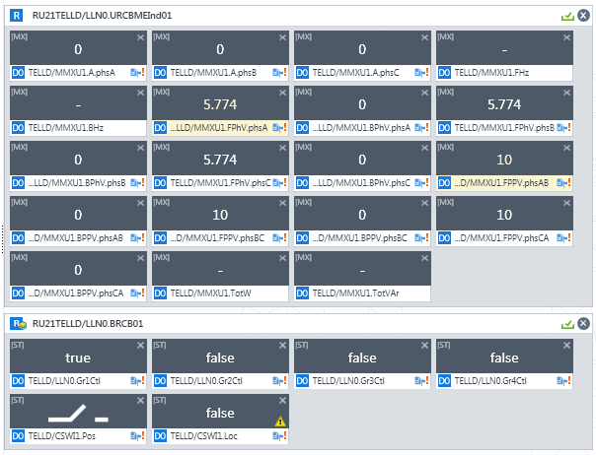596x455 pixels.
Task: Click the true value of TELLD/LLN0.Gr1Ctl
Action: [77, 357]
